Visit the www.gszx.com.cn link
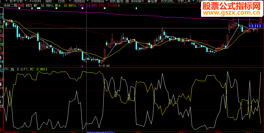Image resolution: width=264 pixels, height=133 pixels. [x=232, y=12]
